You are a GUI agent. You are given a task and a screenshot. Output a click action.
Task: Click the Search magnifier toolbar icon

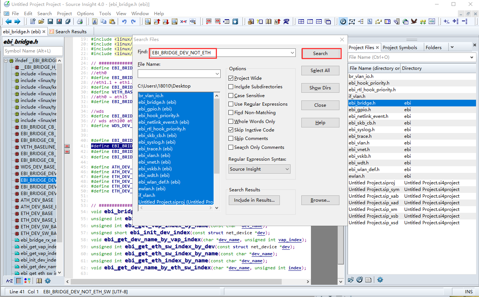(x=148, y=21)
